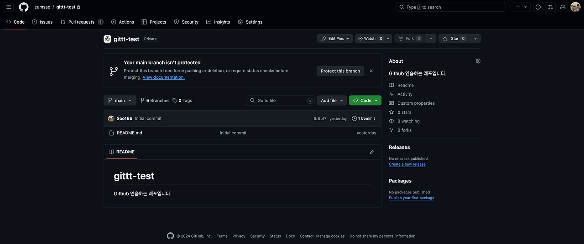Open Packages heading link
This screenshot has height=244, width=584.
[400, 181]
